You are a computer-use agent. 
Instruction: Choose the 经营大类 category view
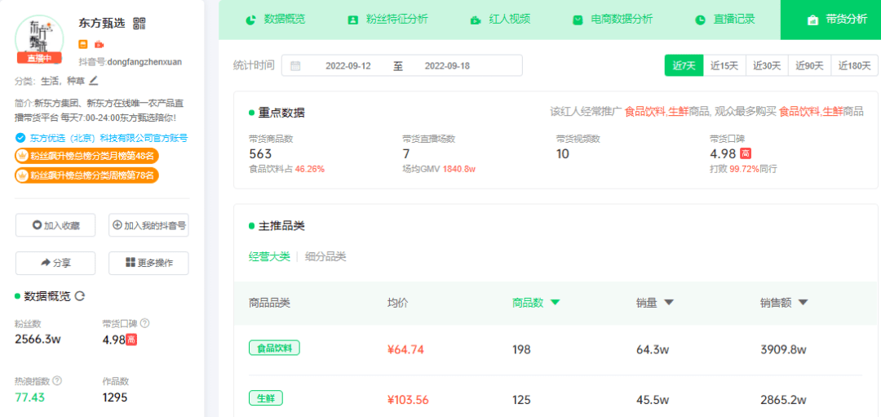[270, 257]
